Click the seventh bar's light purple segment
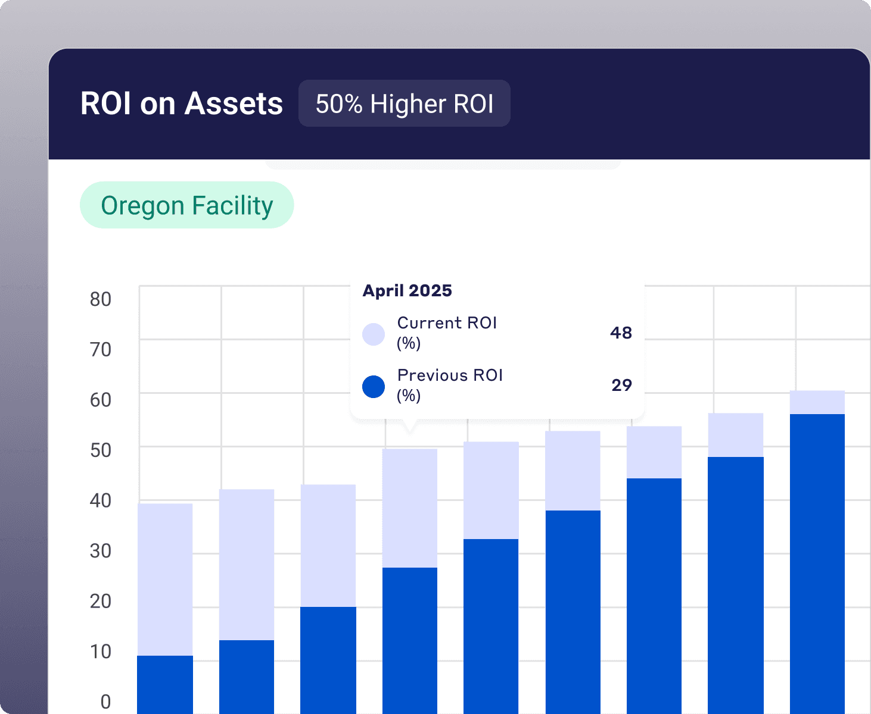The image size is (871, 714). 654,452
